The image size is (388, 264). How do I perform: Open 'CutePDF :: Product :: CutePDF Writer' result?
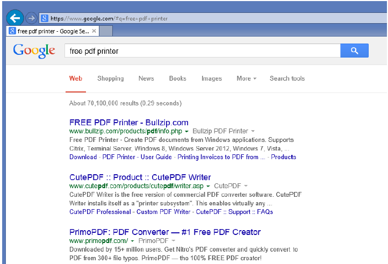pos(140,177)
